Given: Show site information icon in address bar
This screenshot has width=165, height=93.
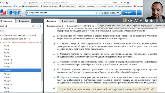Looking at the screenshot, I should pos(25,3).
